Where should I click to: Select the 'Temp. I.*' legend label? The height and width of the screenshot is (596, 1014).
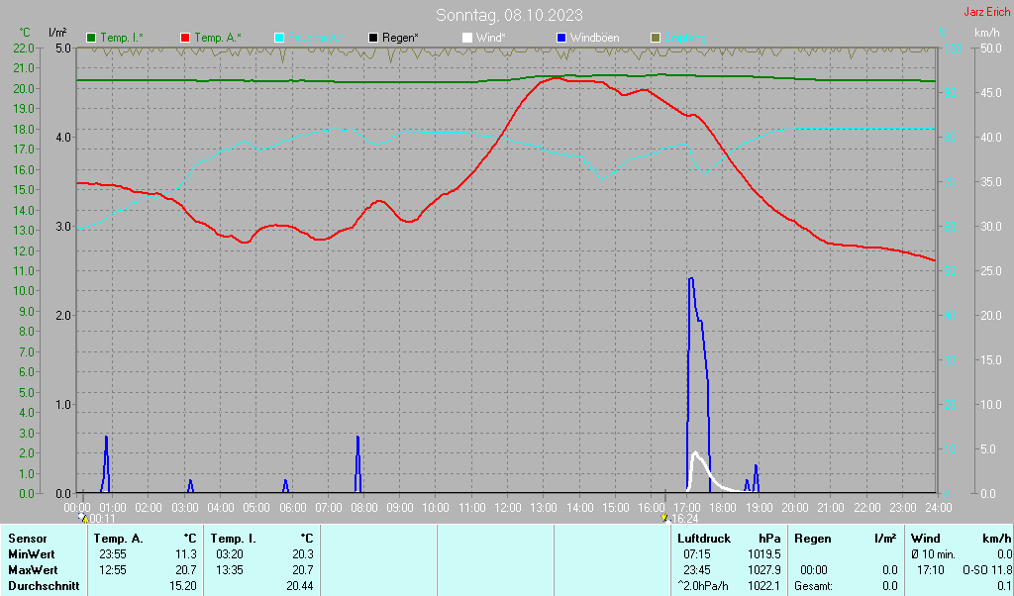(x=122, y=39)
